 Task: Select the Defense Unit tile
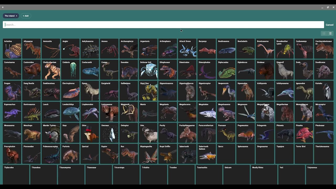click(x=148, y=70)
